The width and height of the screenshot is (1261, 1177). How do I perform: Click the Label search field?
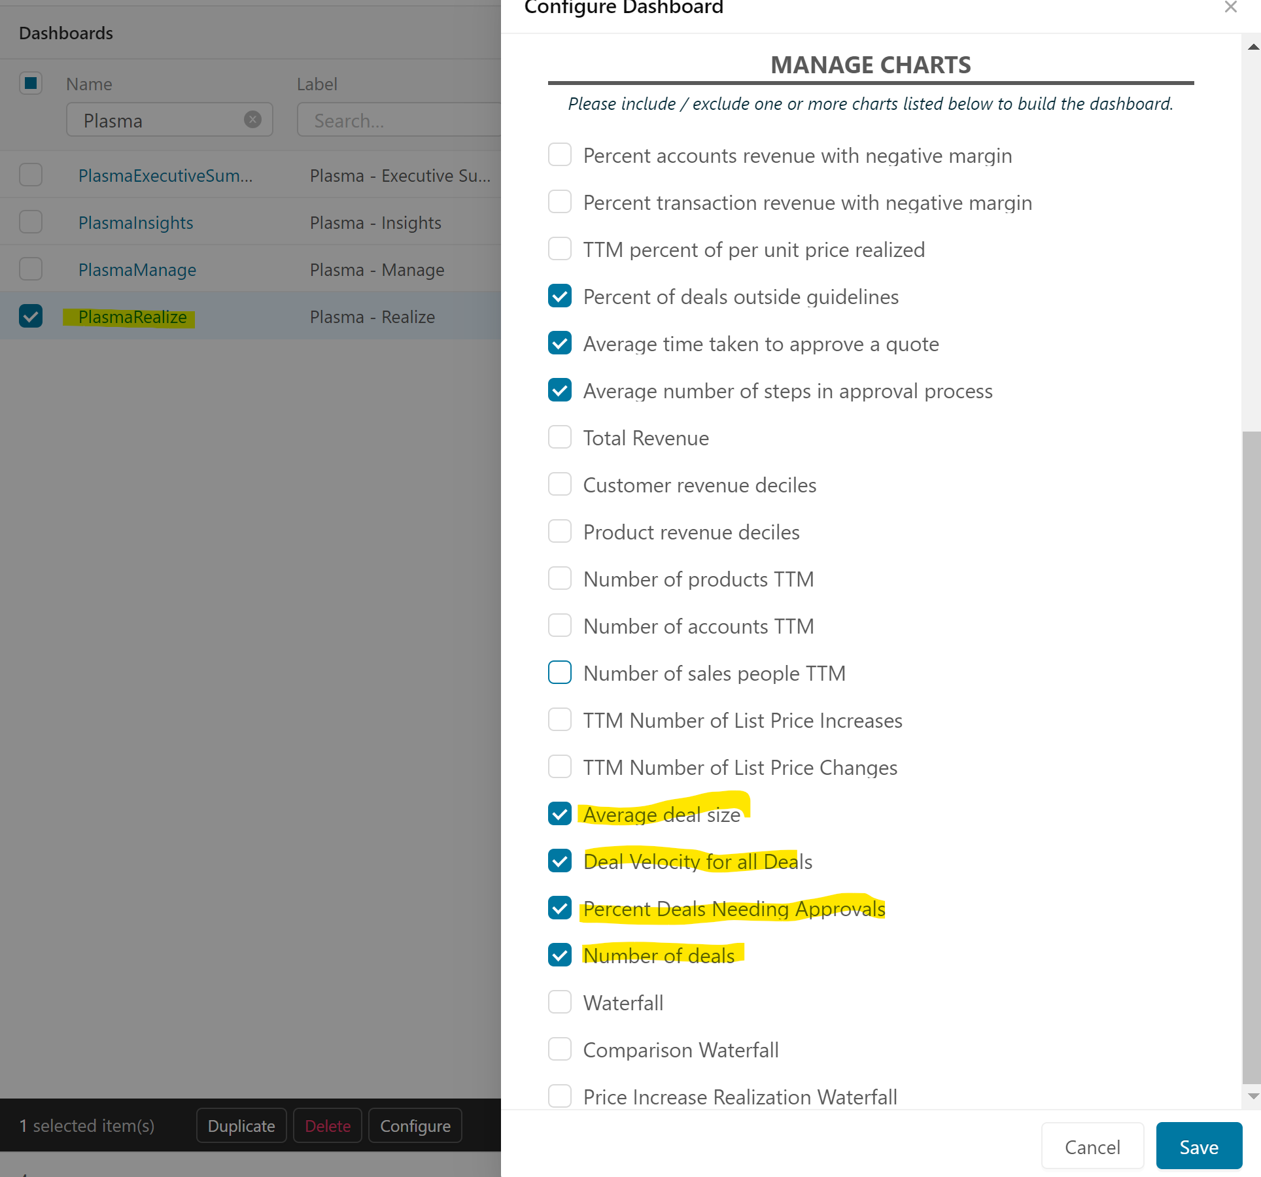[x=399, y=120]
